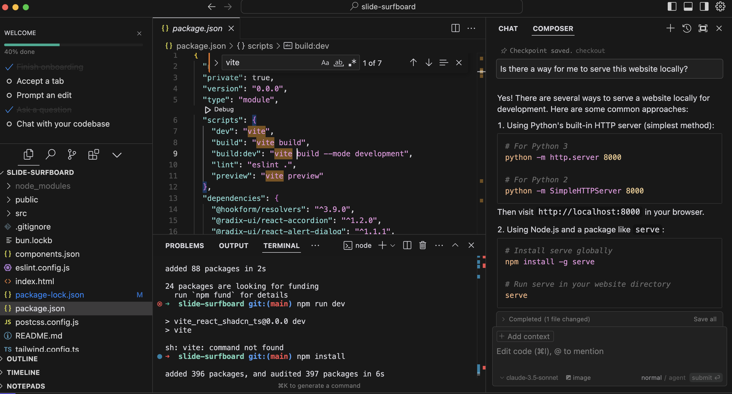Click the CHAT tab in Cursor sidebar

(507, 28)
